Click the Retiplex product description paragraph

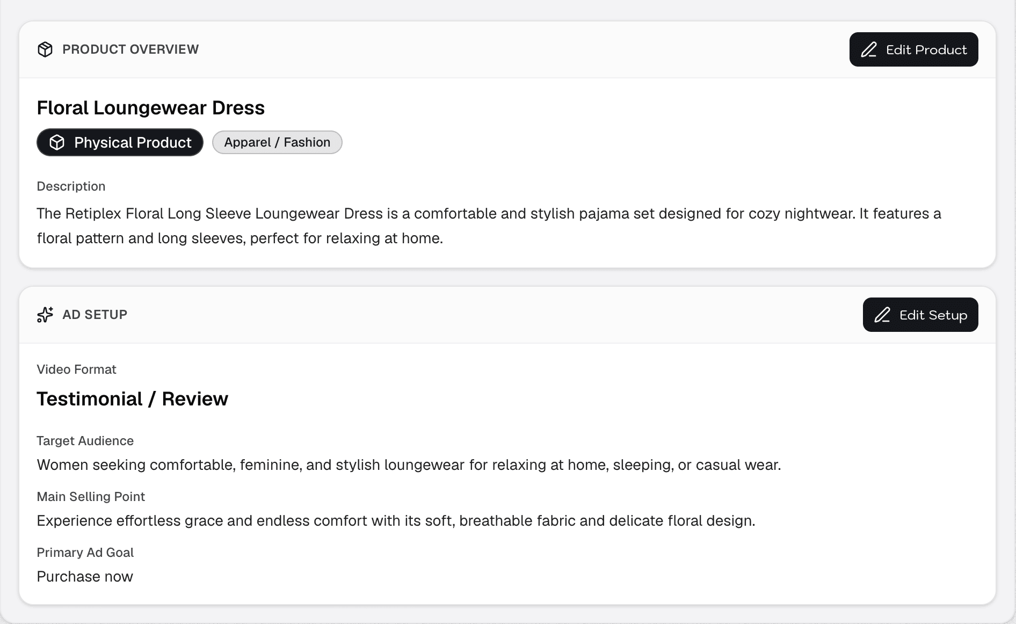click(x=489, y=226)
